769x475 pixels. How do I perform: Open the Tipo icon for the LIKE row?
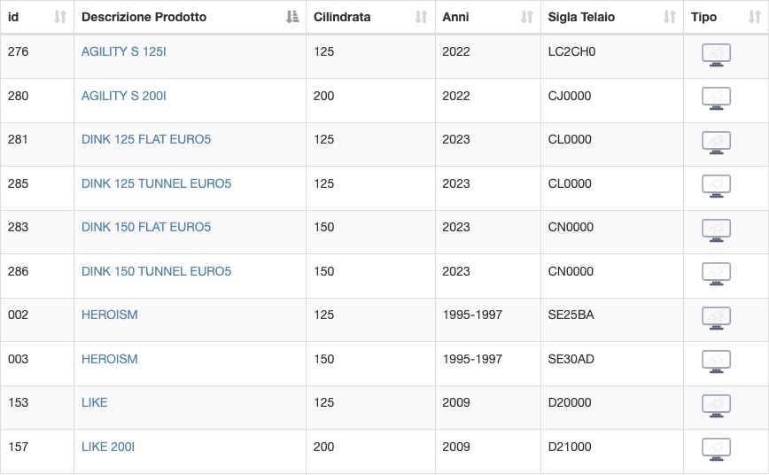click(716, 406)
